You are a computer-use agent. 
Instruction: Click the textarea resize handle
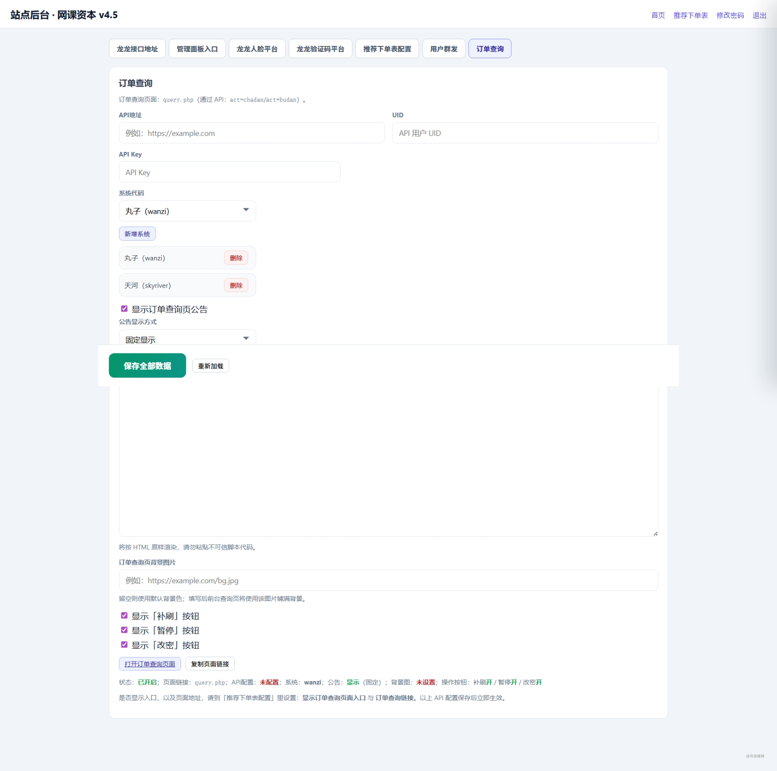(655, 534)
